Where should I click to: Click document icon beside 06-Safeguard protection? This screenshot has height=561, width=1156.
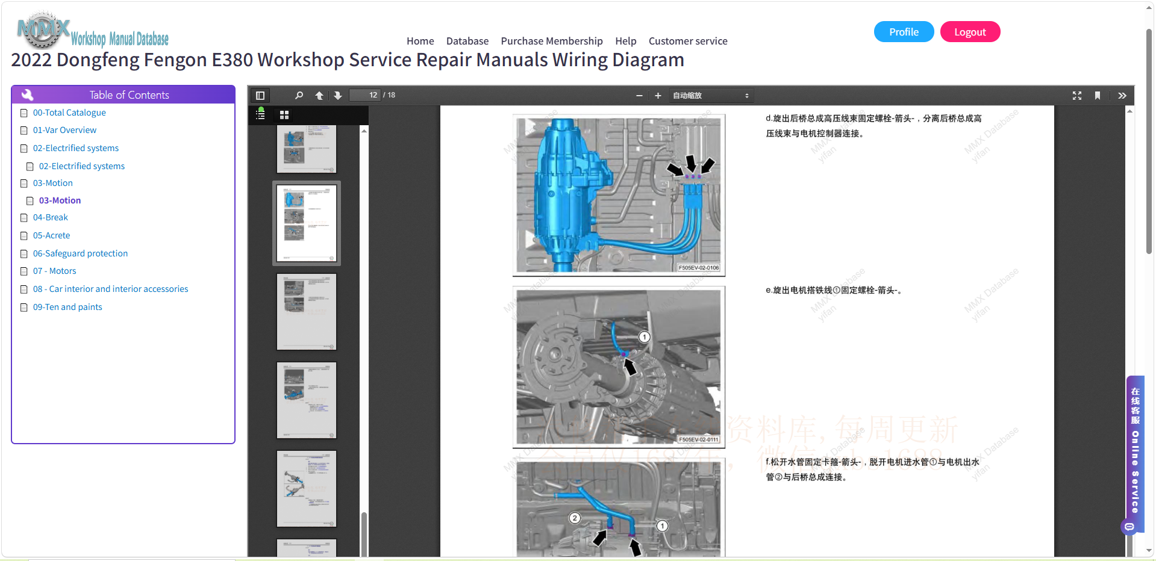(x=24, y=254)
